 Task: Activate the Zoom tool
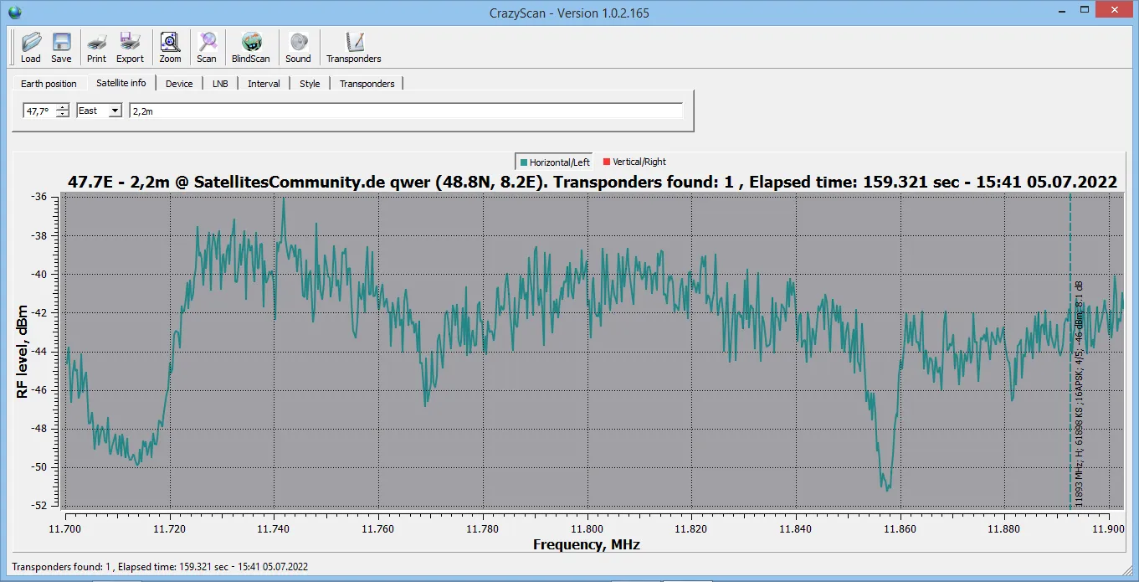[x=170, y=47]
